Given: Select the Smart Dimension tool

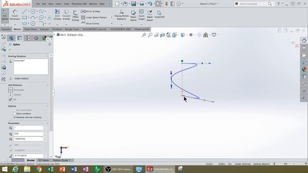Looking at the screenshot, I should coord(15,14).
